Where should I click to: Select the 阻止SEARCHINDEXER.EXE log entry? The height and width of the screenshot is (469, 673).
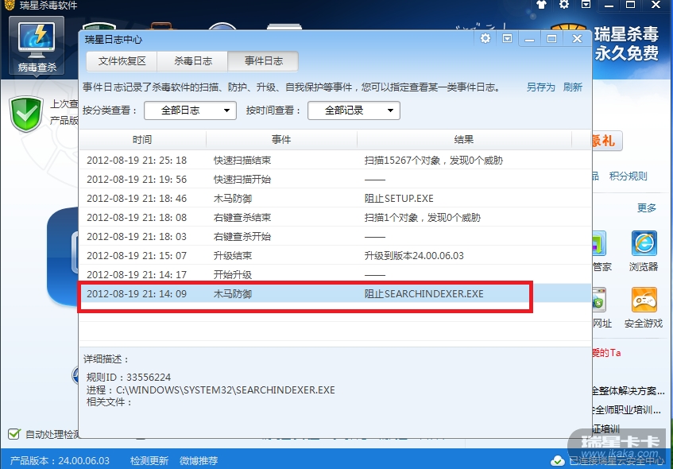click(x=335, y=294)
